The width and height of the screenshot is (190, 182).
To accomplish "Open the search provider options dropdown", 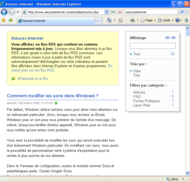I will 186,12.
